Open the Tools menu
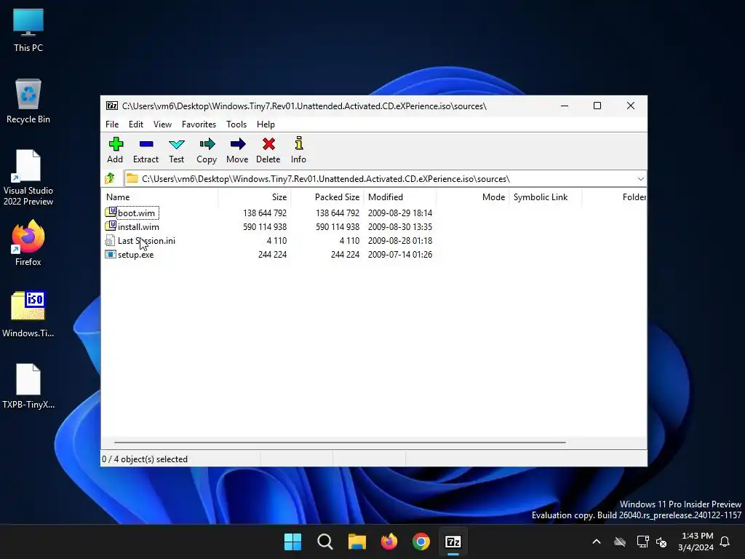This screenshot has width=745, height=559. [x=236, y=124]
